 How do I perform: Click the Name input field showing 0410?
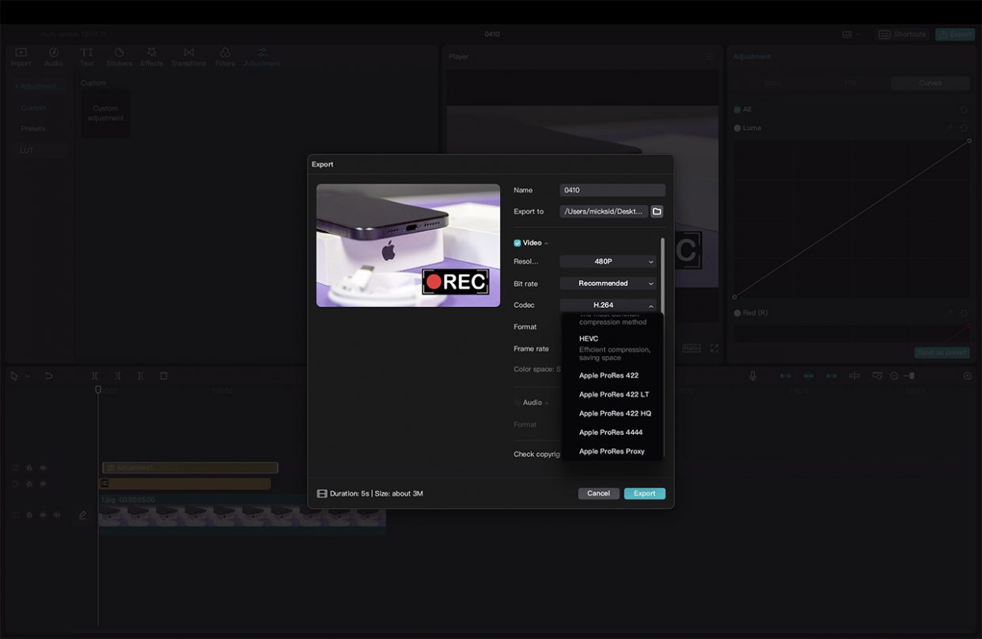click(612, 190)
